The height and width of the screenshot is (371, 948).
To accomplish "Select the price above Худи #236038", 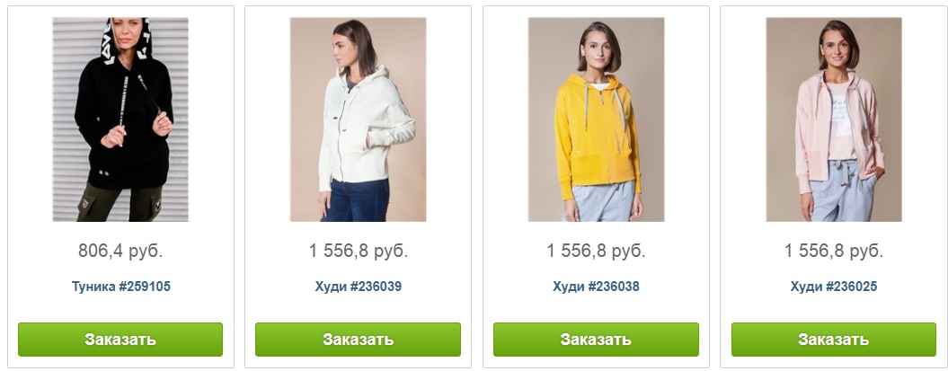I will 596,251.
